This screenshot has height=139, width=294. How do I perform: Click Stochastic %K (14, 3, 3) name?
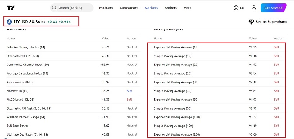pos(23,56)
